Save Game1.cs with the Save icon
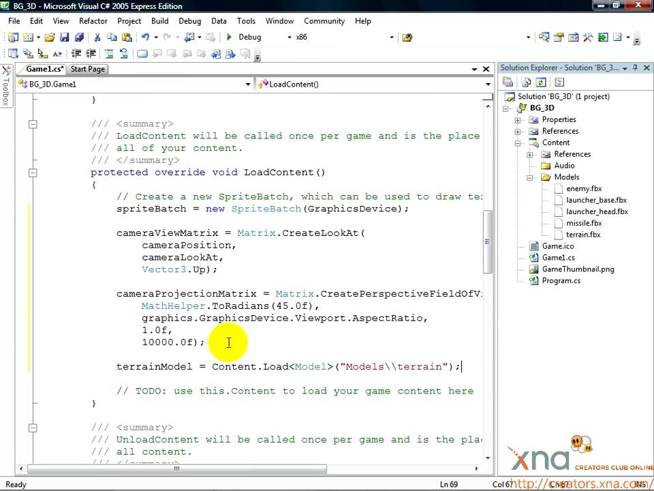Viewport: 654px width, 491px height. 64,37
